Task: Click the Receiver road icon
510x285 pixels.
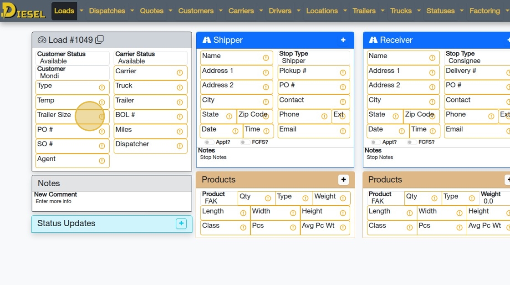Action: pos(373,40)
